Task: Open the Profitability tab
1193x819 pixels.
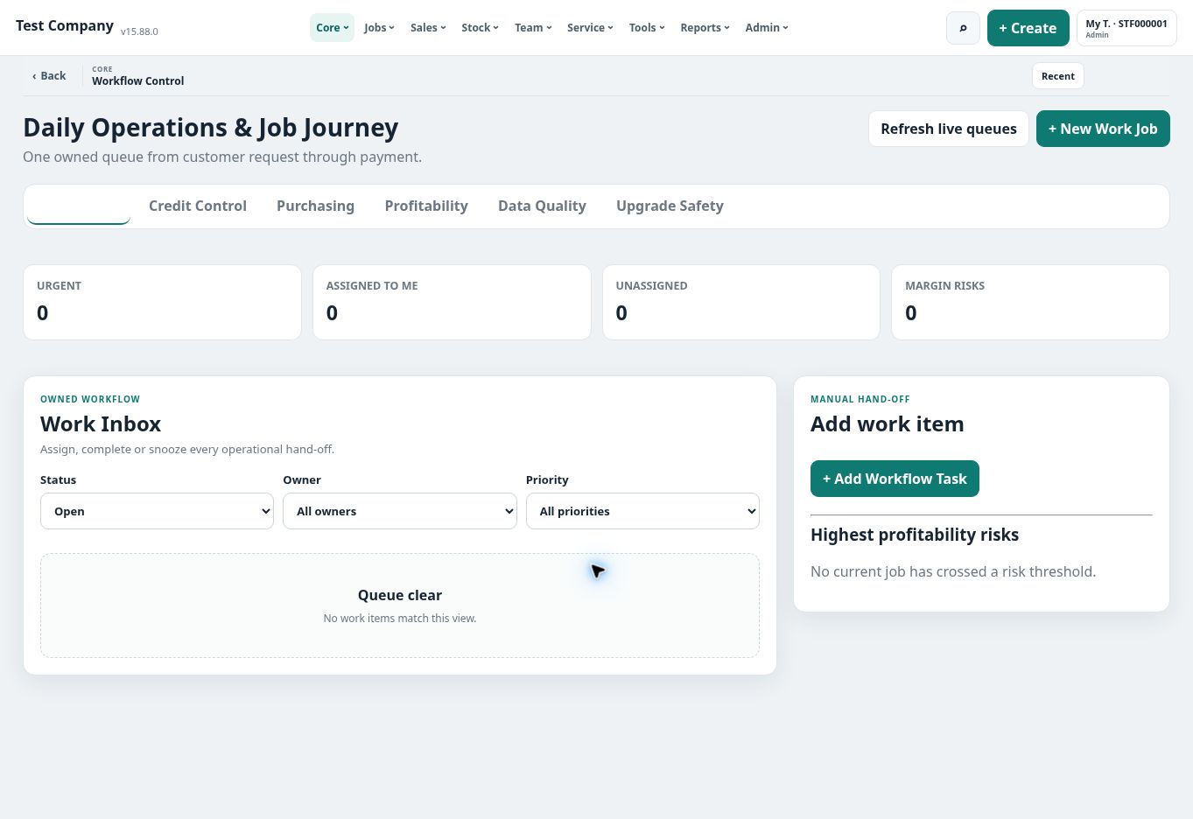Action: [426, 206]
